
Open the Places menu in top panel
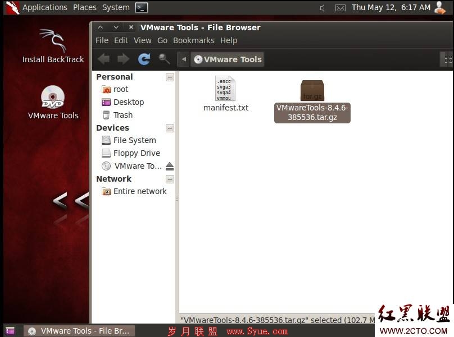tap(85, 7)
